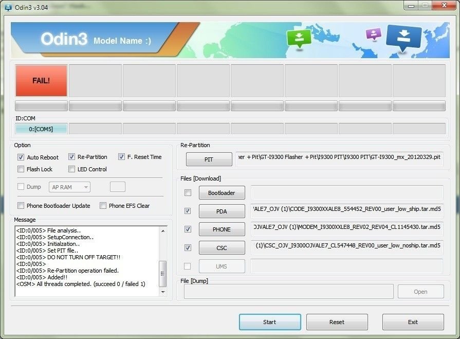Click the PDA file button
This screenshot has width=460, height=339.
point(222,211)
